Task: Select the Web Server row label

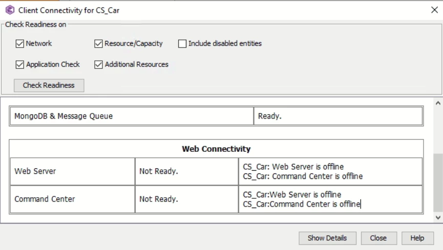Action: coord(34,171)
